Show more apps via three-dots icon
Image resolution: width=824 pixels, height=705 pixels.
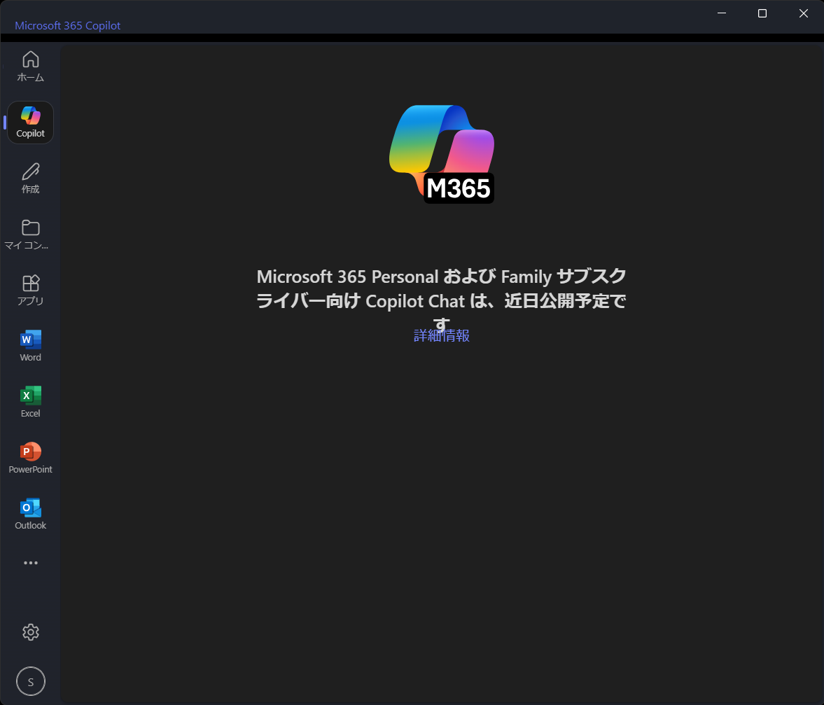click(x=31, y=563)
